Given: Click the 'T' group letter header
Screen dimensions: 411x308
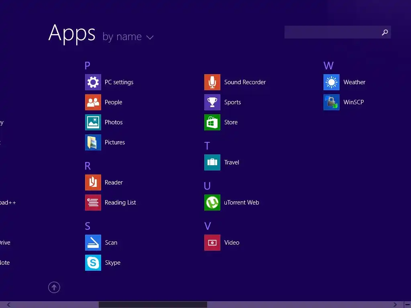Looking at the screenshot, I should point(207,146).
